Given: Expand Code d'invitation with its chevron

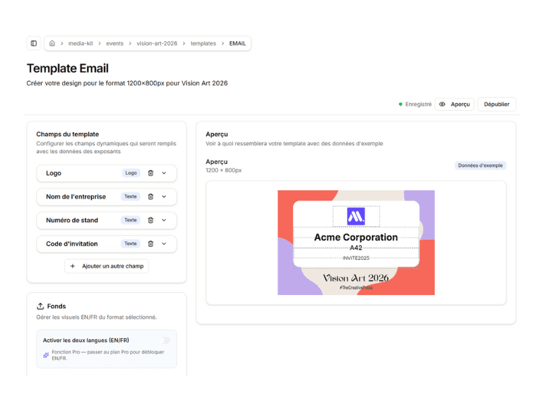Looking at the screenshot, I should click(x=164, y=244).
